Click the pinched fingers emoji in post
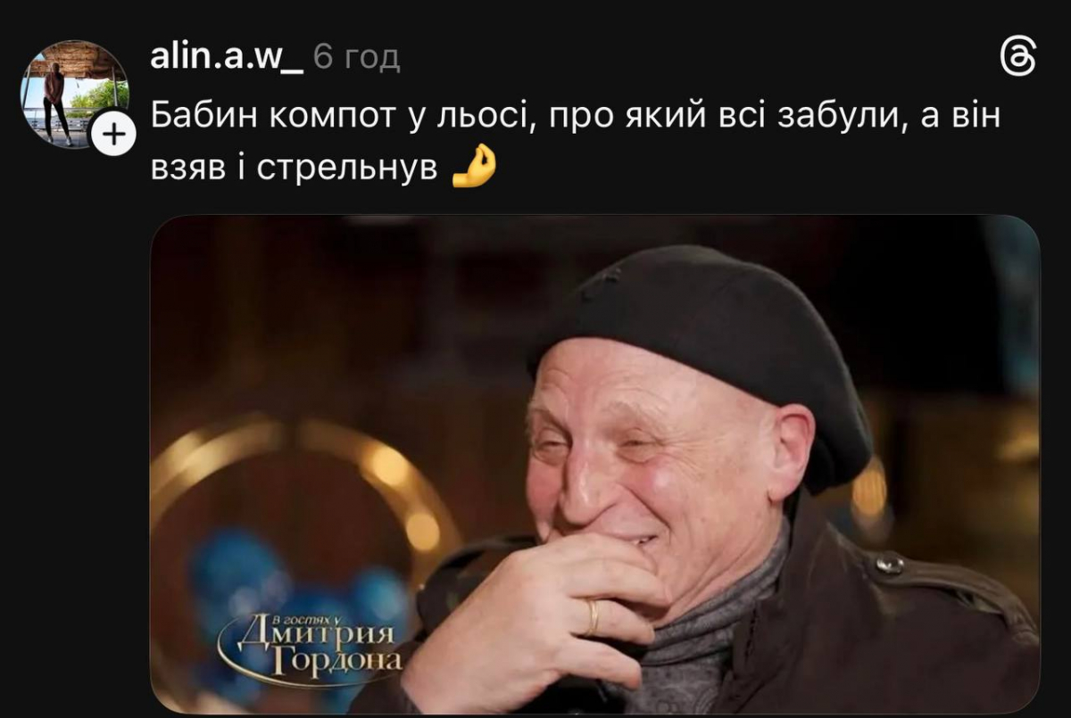Viewport: 1071px width, 718px height. click(473, 166)
